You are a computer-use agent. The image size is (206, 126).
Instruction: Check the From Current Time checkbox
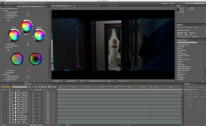tap(178, 37)
